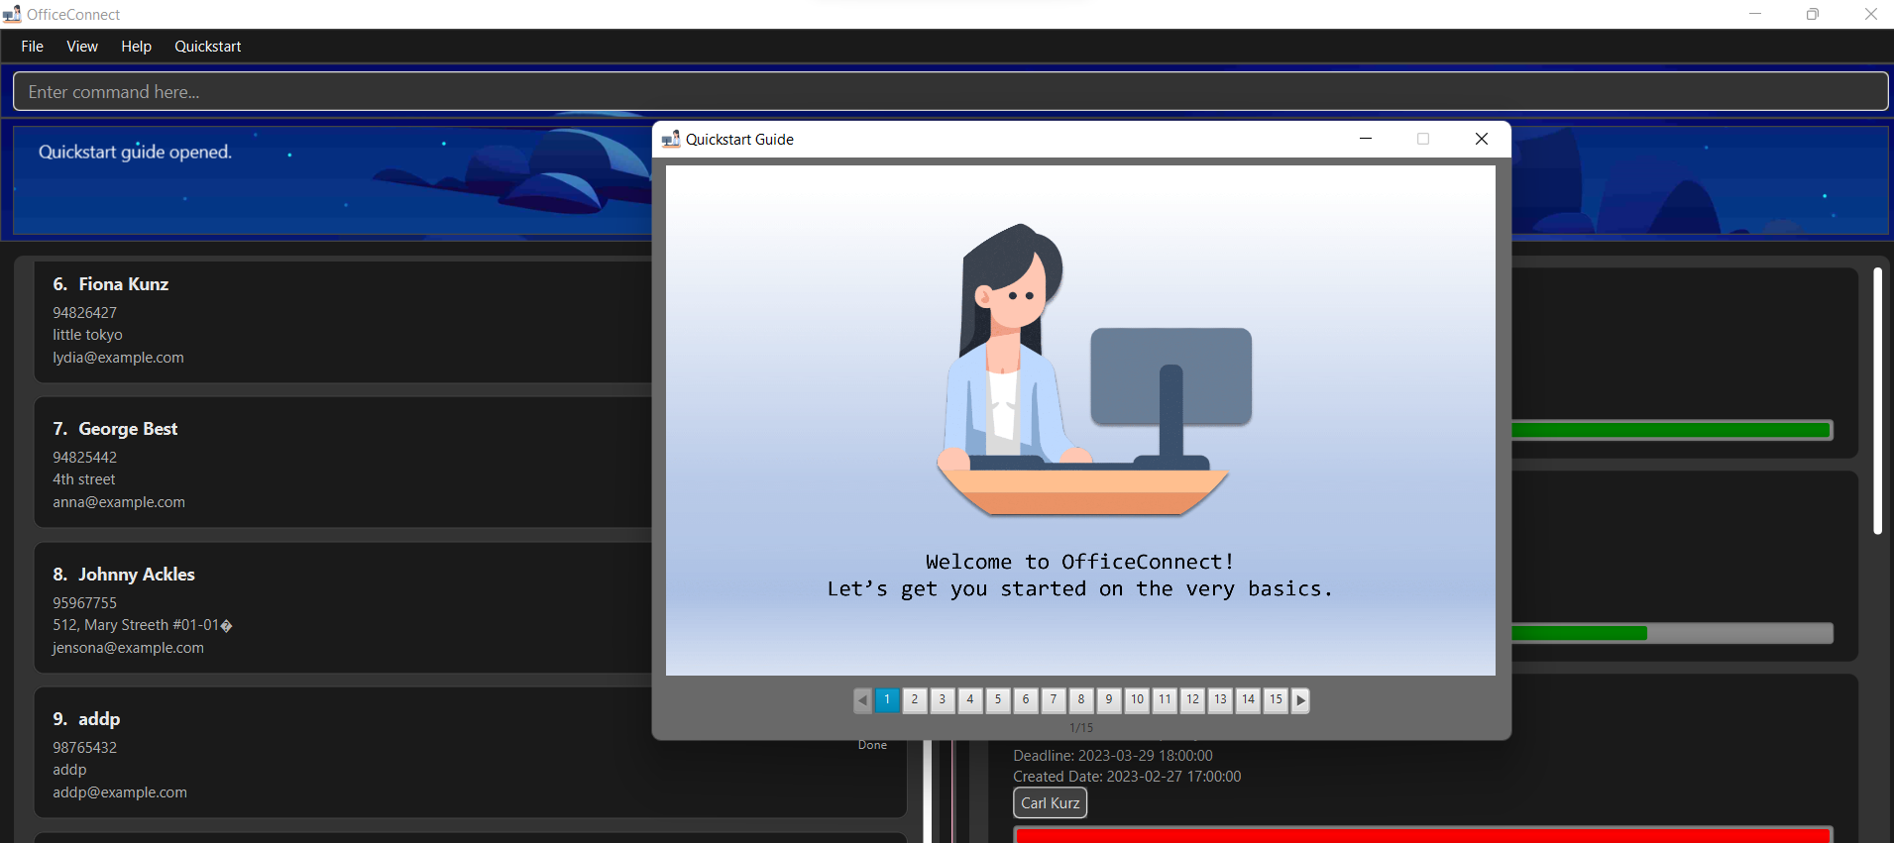Jump to page 12 of Quickstart Guide
The height and width of the screenshot is (843, 1894).
pyautogui.click(x=1192, y=699)
